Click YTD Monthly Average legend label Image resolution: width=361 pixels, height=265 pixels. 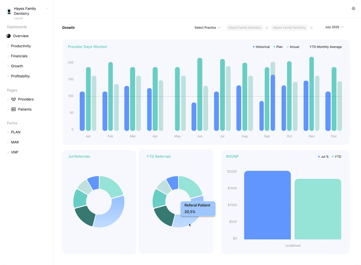[x=326, y=47]
